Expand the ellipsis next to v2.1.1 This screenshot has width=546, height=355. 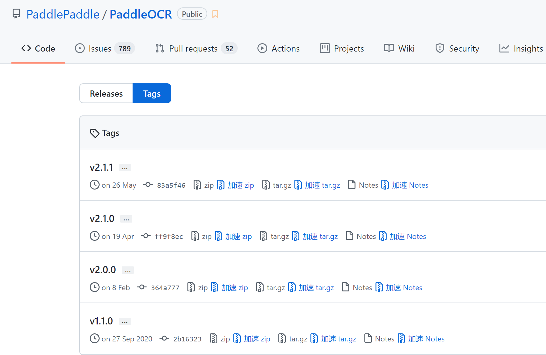pos(125,168)
